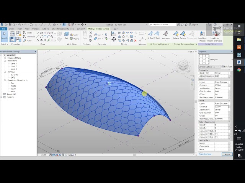Click the Rotate tool icon

click(x=123, y=37)
